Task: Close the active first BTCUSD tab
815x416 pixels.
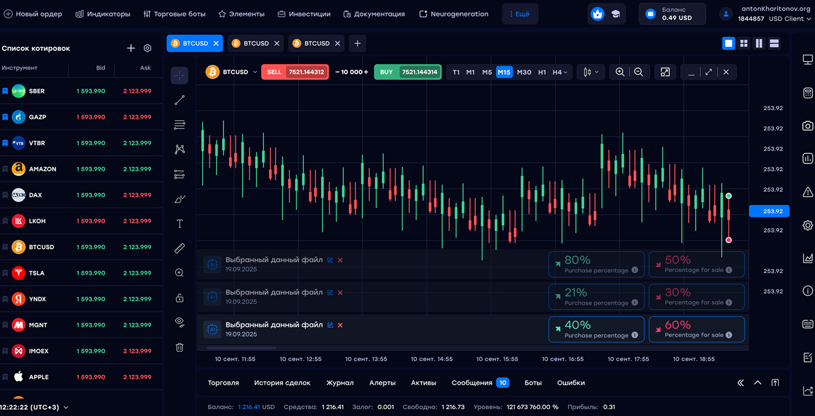Action: pos(216,43)
